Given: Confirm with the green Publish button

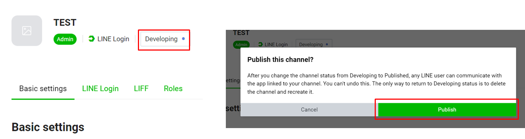Looking at the screenshot, I should coord(447,110).
